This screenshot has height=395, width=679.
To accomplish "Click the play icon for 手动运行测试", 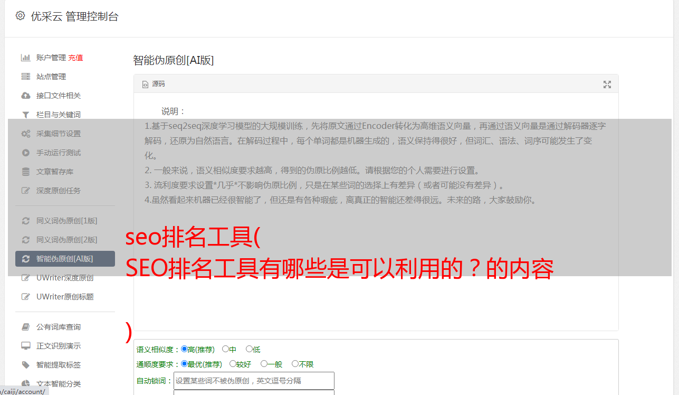I will (x=25, y=153).
